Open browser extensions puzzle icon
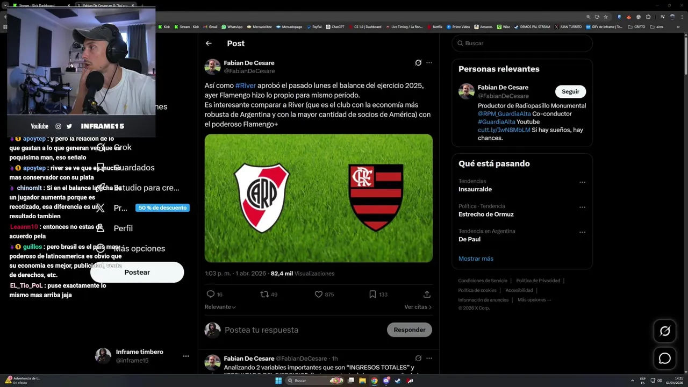 (648, 17)
